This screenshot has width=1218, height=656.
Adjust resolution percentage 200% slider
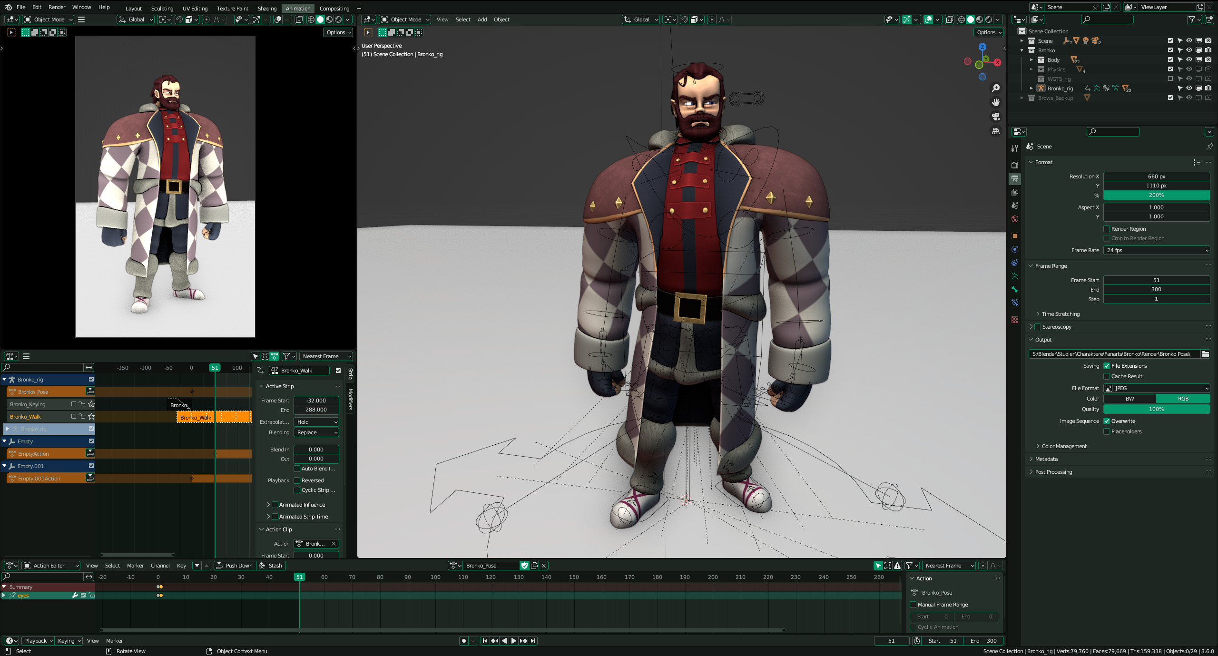point(1157,195)
